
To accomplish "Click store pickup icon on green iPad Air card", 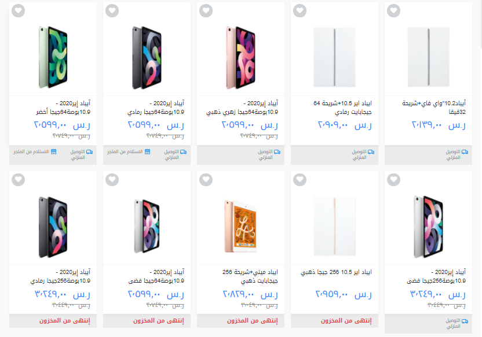I will (53, 152).
